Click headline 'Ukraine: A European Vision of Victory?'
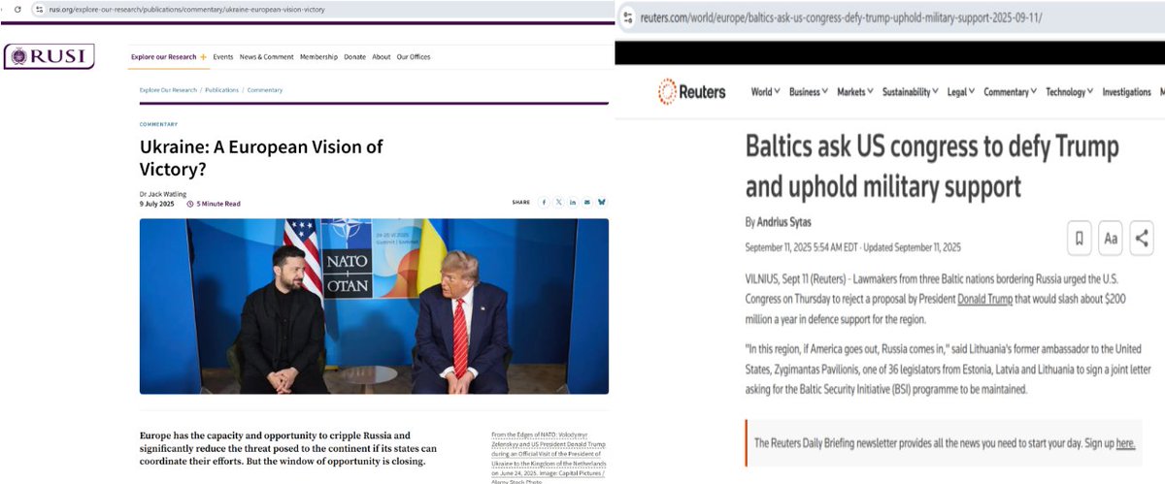This screenshot has width=1165, height=484. point(261,158)
